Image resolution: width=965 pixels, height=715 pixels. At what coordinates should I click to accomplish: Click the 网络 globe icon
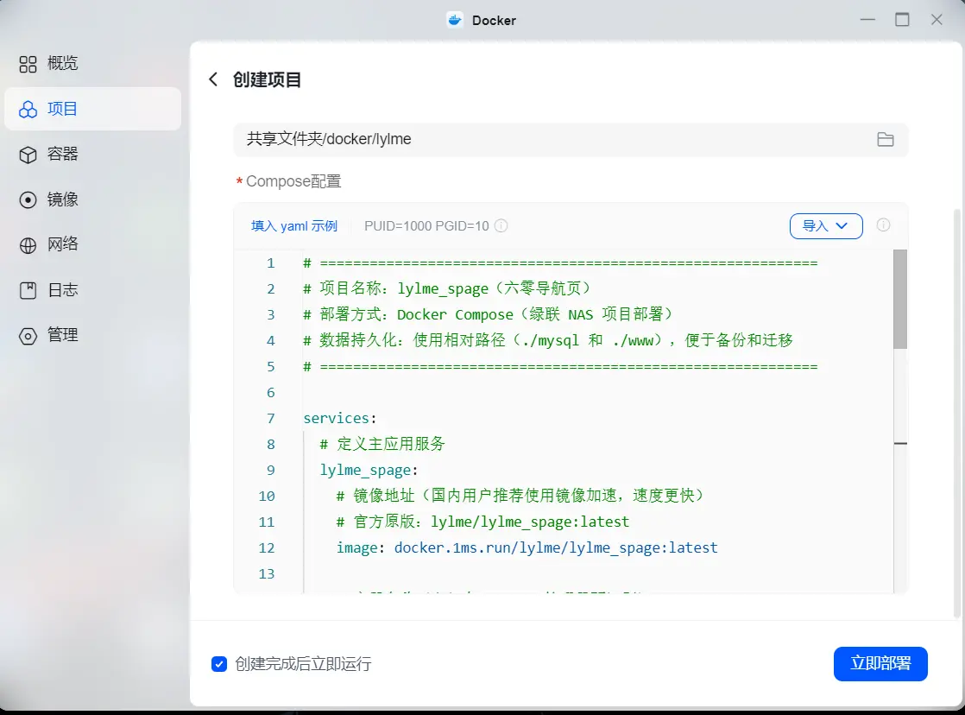pos(28,245)
